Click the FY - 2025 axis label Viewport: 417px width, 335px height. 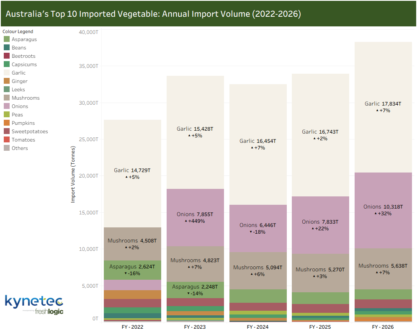[x=320, y=327]
